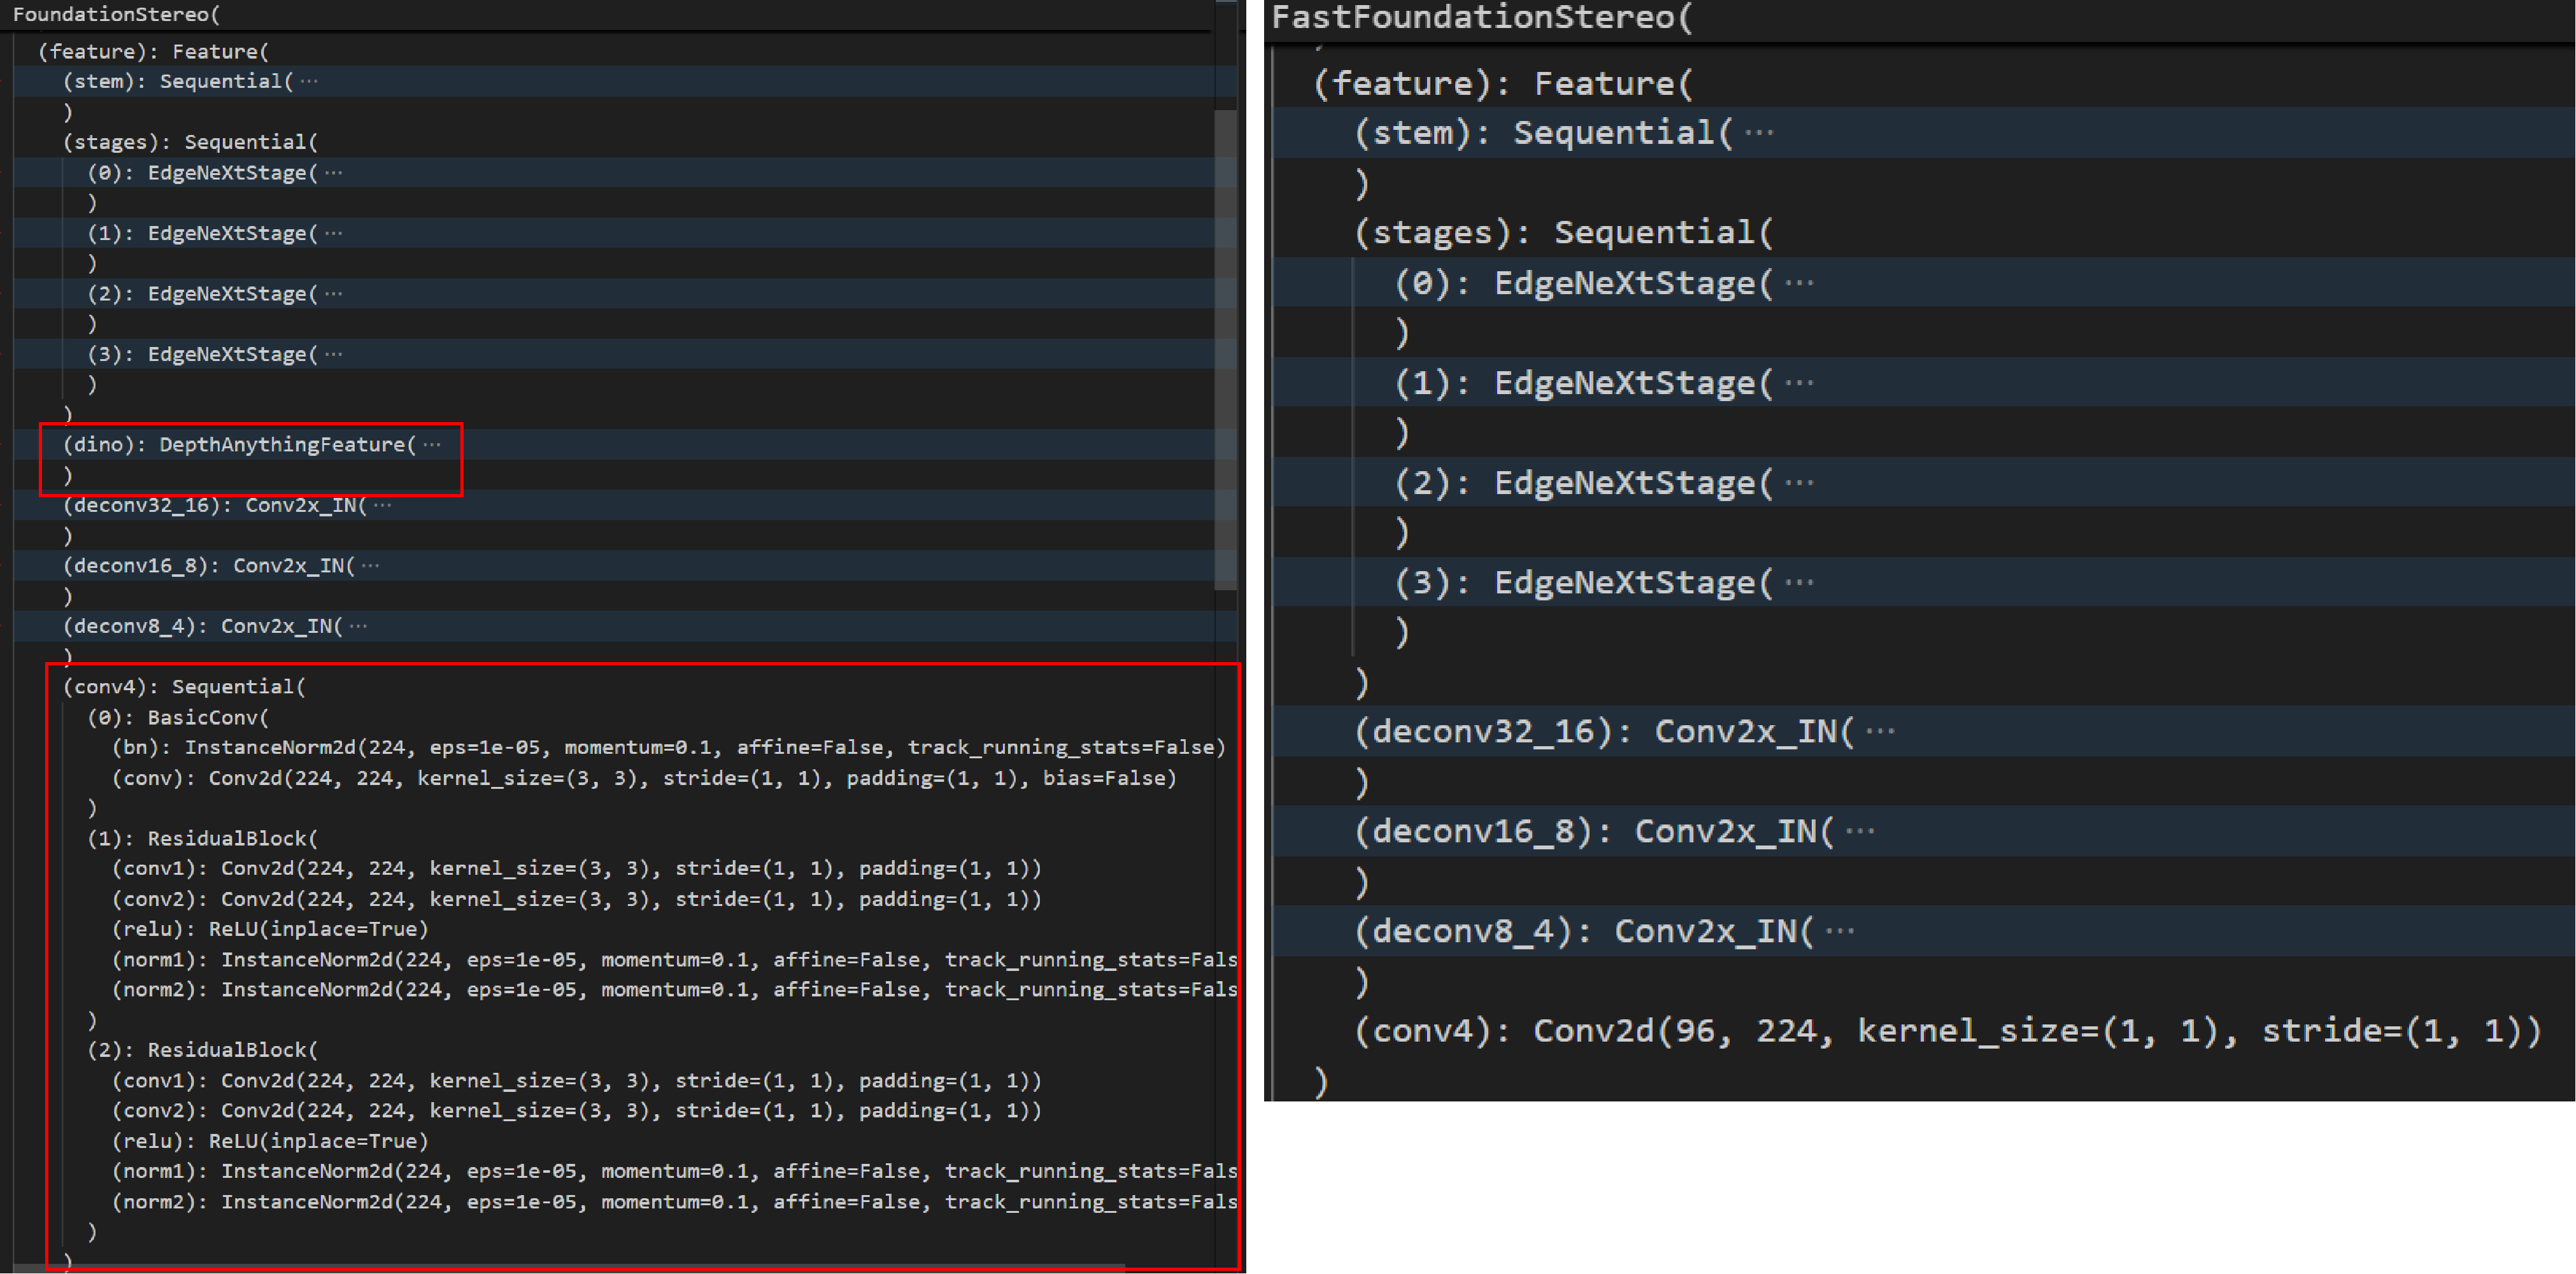Click horizontal scrollbar at bottom of FoundationStereo pane
2576x1274 pixels.
point(570,1268)
